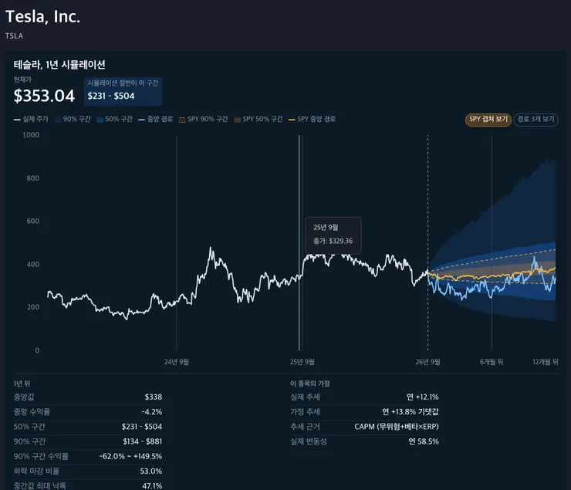The image size is (571, 490).
Task: Click the stats-table value '$231 - $504' beside 50% 구간
Action: click(x=142, y=426)
